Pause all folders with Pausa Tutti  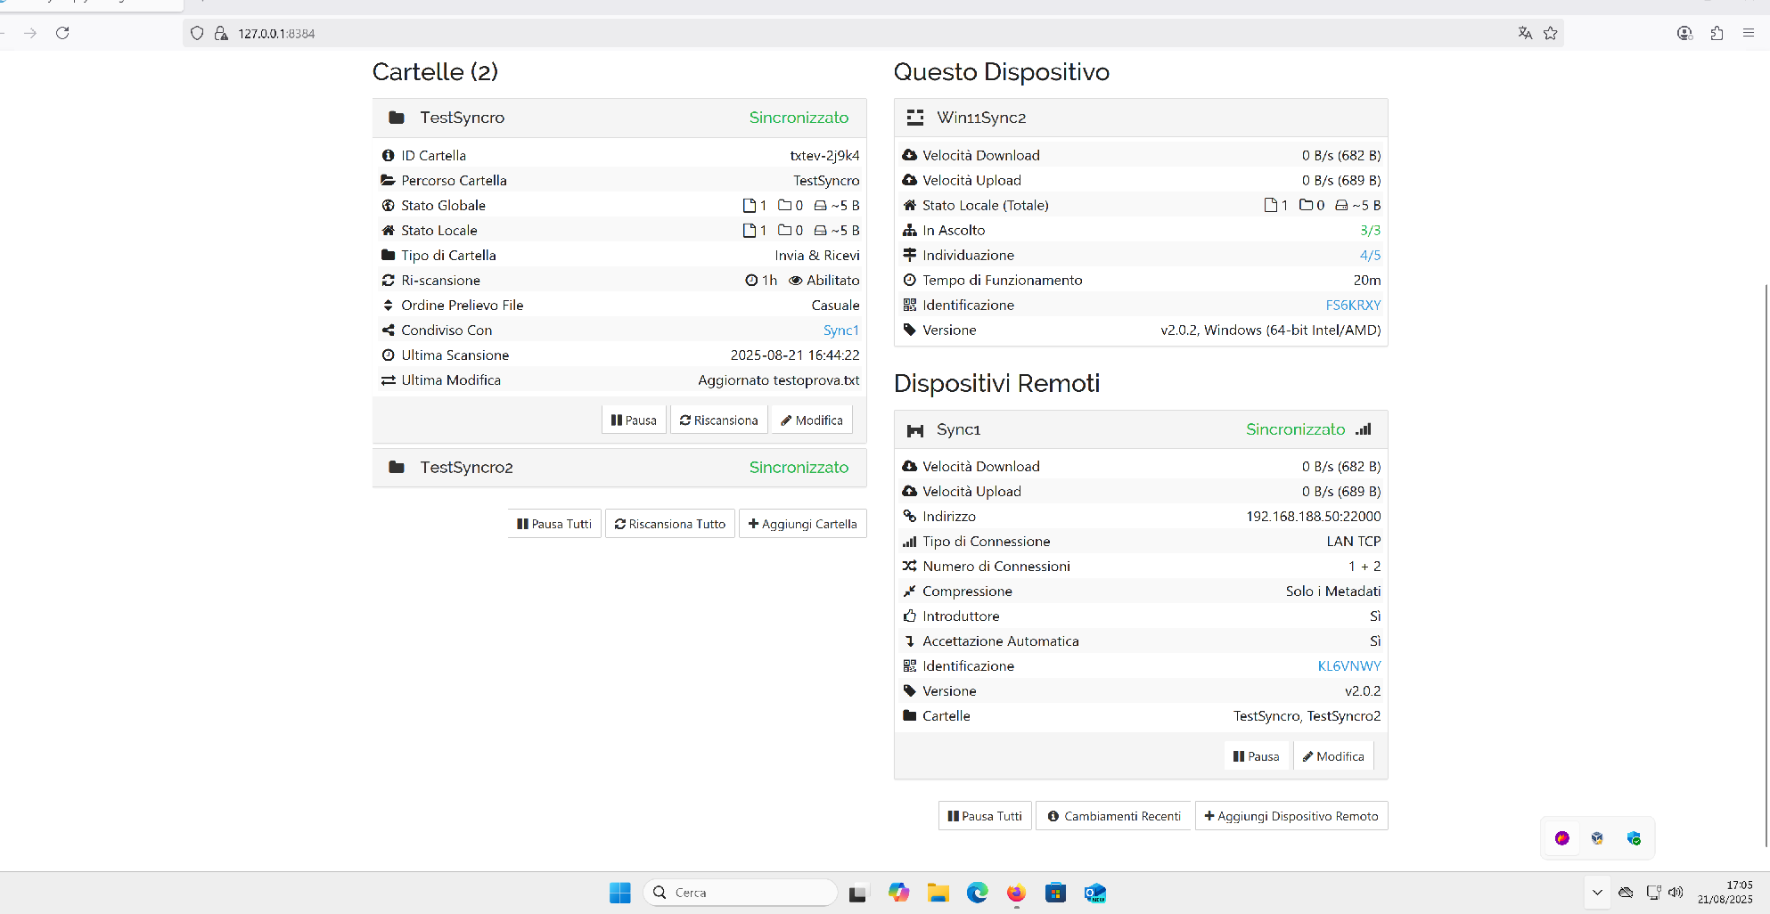tap(554, 524)
